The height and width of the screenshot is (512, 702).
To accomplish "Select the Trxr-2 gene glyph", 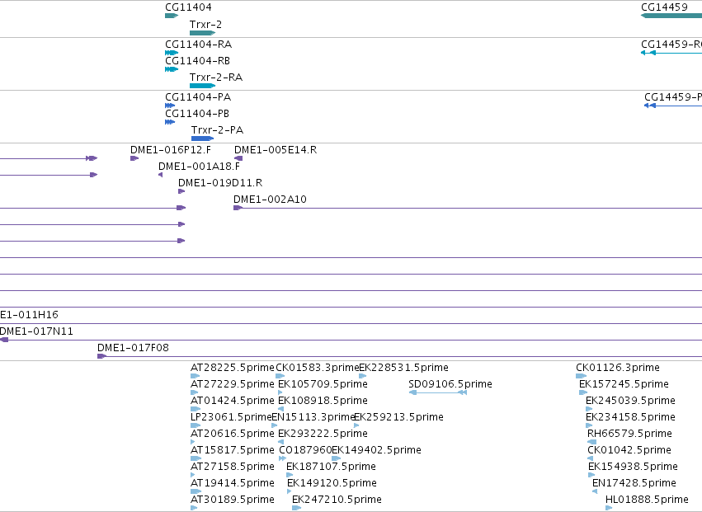I will (202, 33).
